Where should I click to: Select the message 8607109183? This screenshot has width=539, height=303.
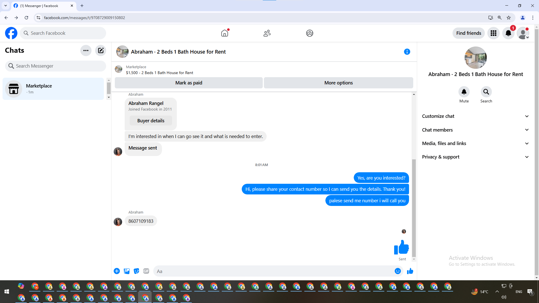[x=141, y=221]
